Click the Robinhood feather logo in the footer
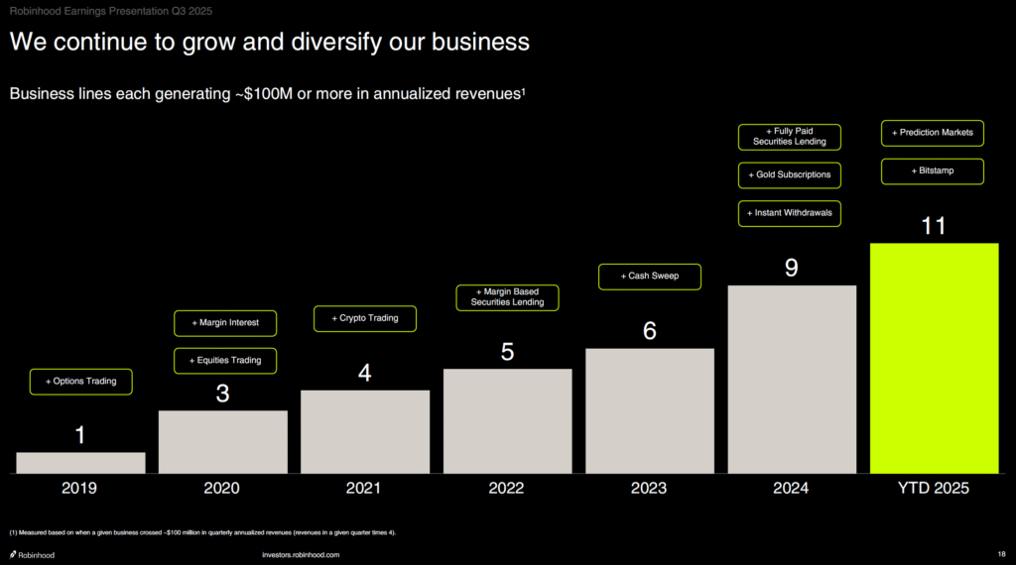 tap(12, 555)
